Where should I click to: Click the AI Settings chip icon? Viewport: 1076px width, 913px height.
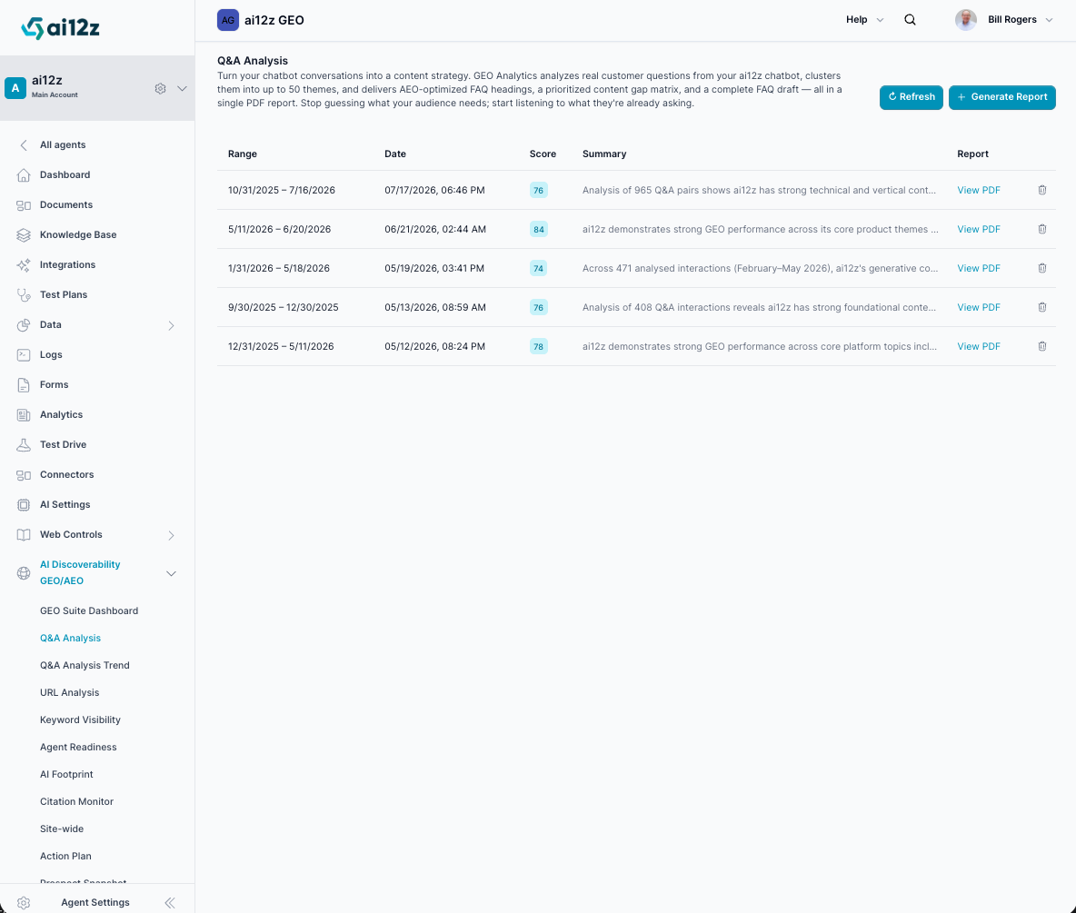[24, 505]
